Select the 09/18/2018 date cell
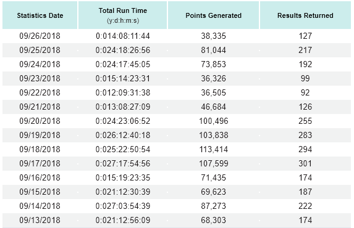Image resolution: width=354 pixels, height=228 pixels. tap(40, 150)
